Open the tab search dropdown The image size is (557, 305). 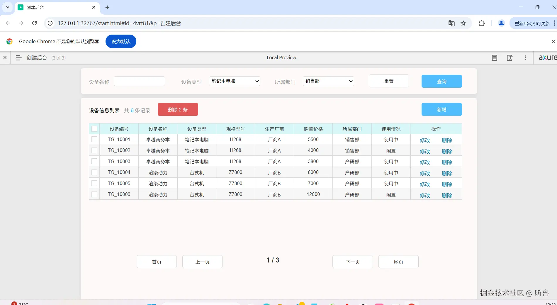(x=8, y=7)
